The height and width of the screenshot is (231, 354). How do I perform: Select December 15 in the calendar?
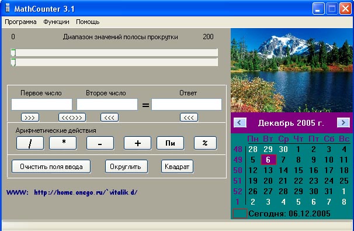299,170
